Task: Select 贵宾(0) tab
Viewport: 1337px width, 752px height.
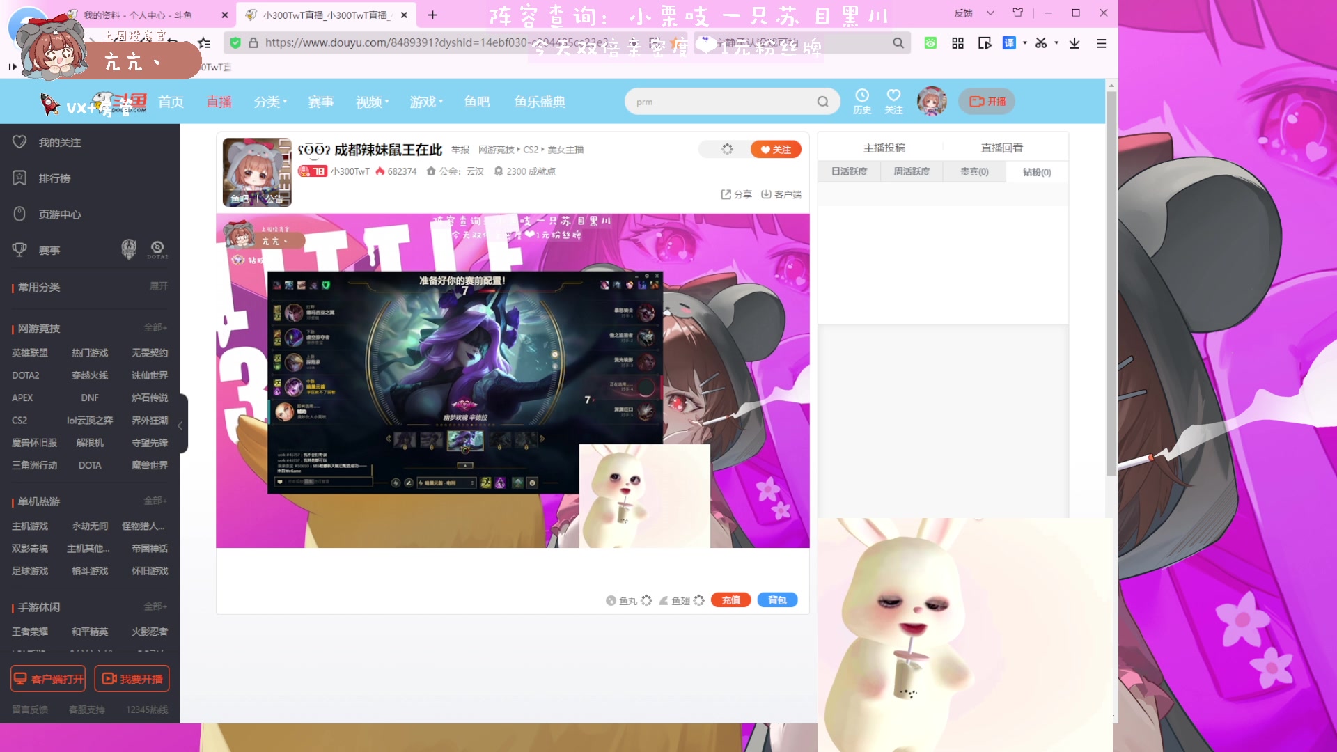Action: (x=974, y=171)
